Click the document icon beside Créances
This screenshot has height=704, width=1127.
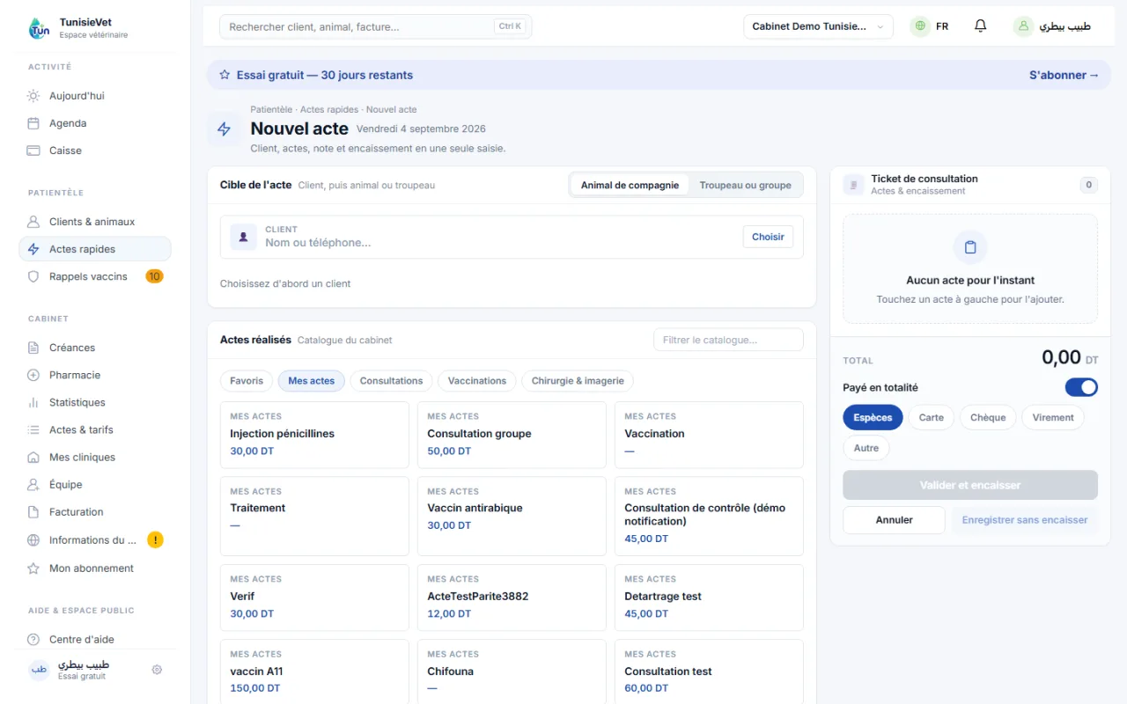point(33,348)
